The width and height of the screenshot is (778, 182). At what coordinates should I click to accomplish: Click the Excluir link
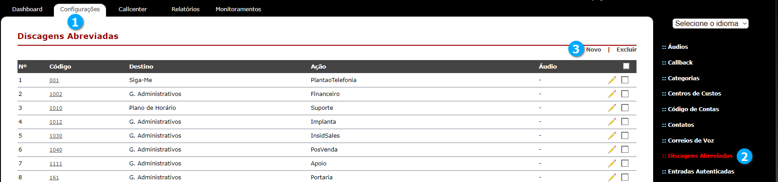627,49
